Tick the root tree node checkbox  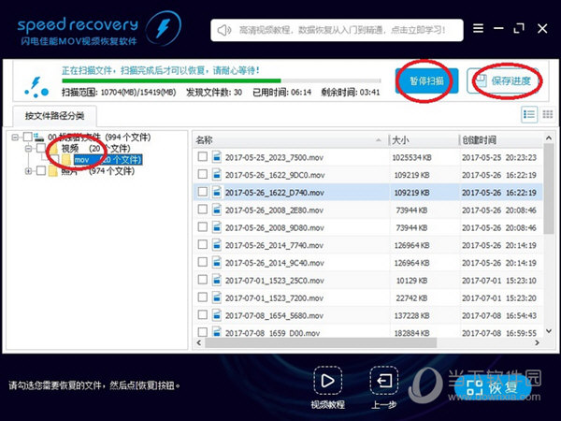point(27,137)
